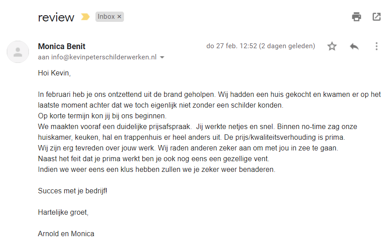
Task: Open the email in a new window
Action: point(376,17)
